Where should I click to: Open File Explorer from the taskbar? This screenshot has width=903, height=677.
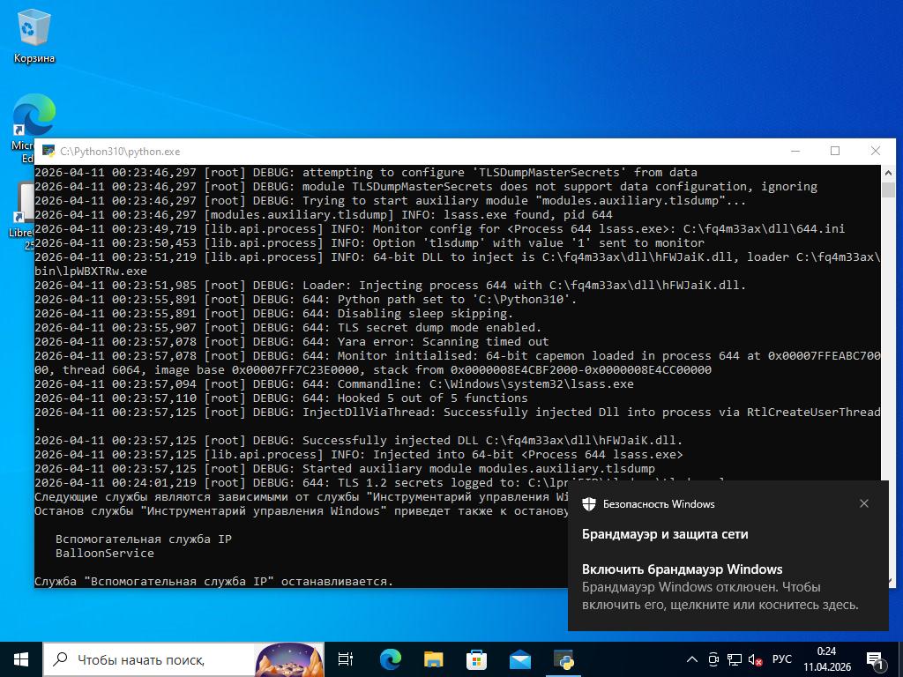click(x=433, y=658)
